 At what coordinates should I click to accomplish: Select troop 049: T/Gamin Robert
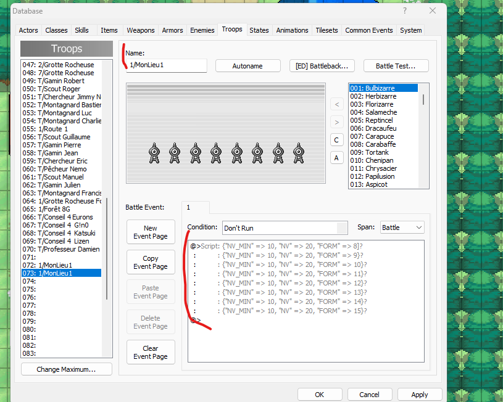pyautogui.click(x=61, y=81)
